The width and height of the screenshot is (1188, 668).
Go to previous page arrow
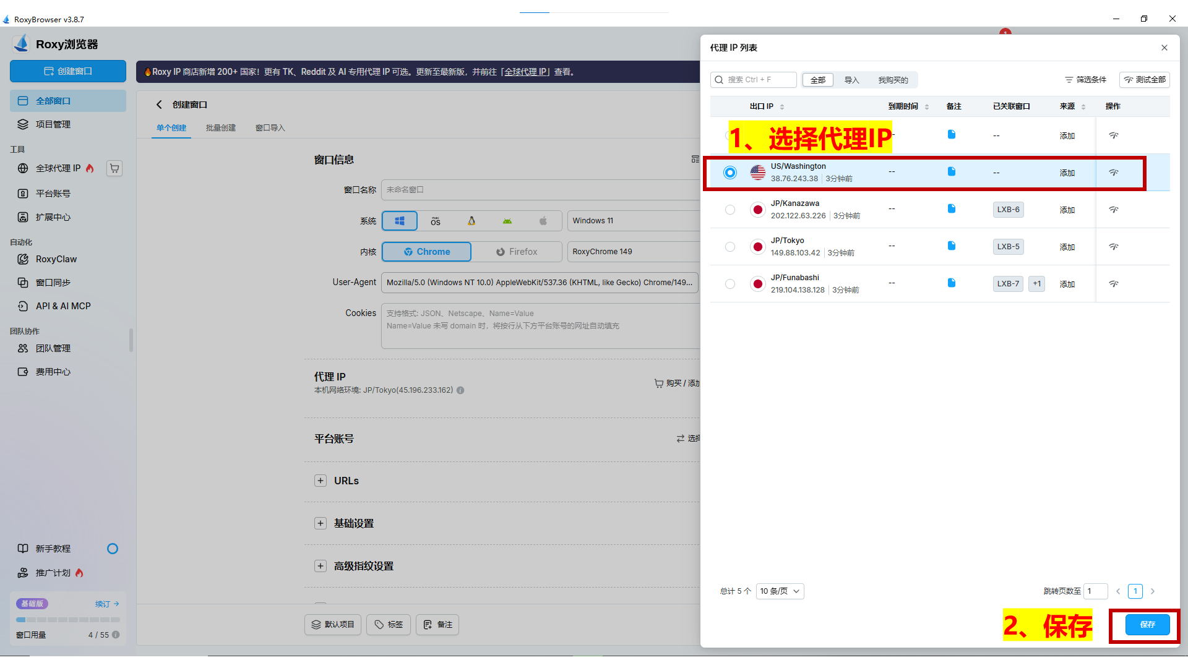(x=1118, y=591)
